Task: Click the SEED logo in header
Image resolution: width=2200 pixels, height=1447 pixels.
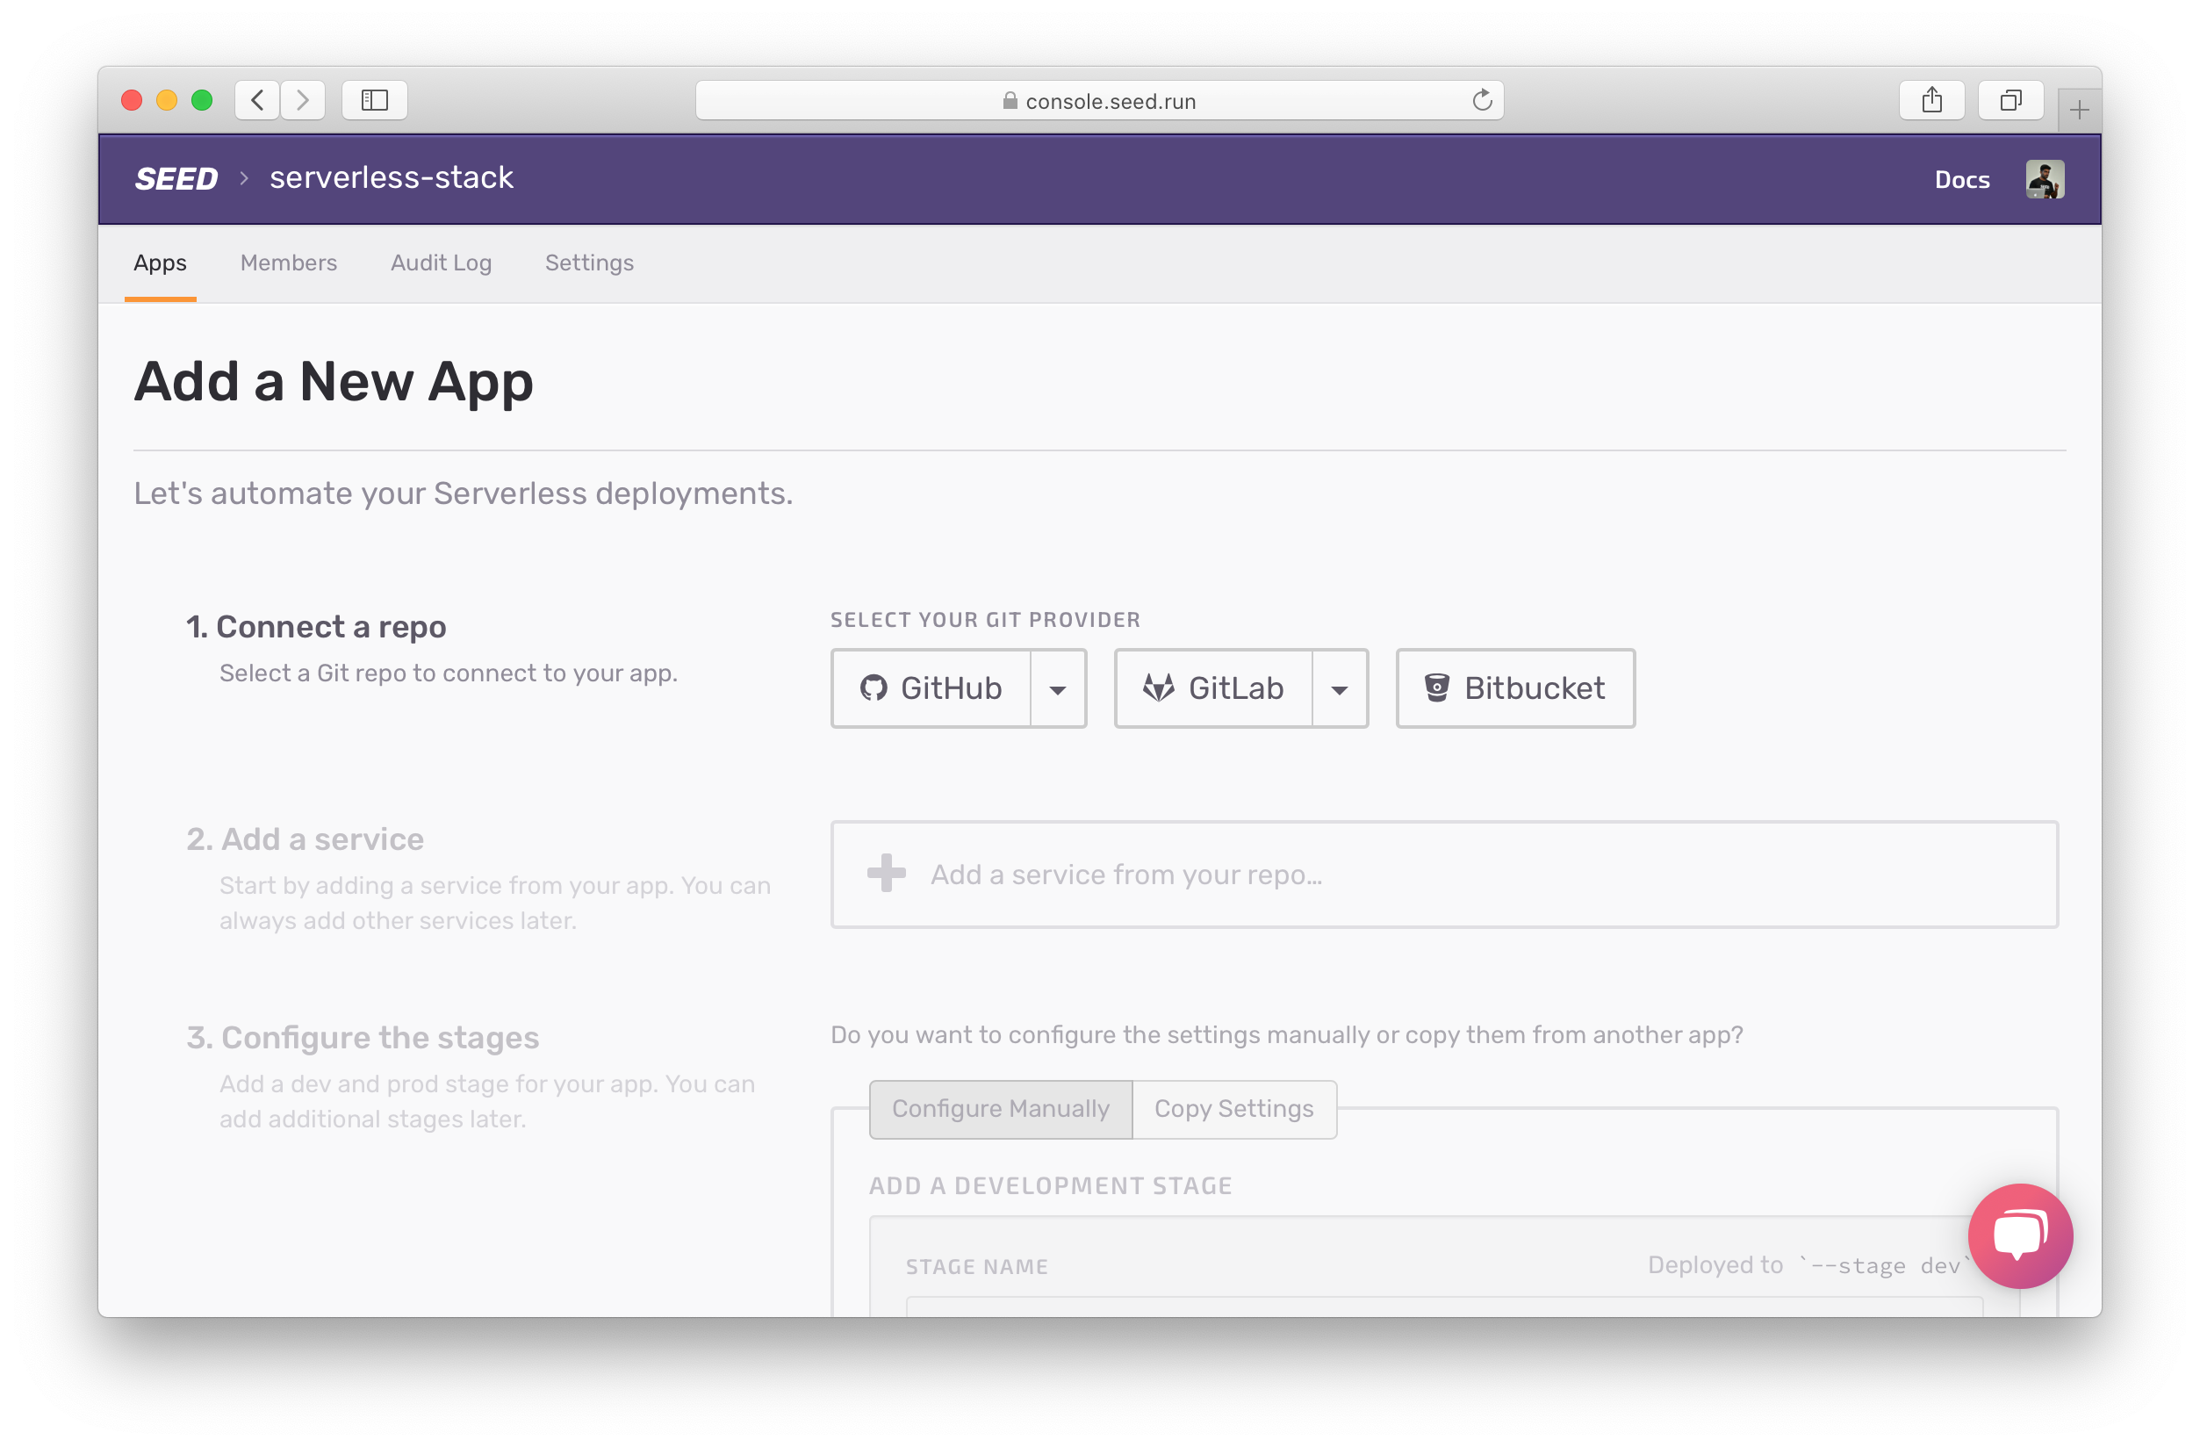Action: click(176, 178)
